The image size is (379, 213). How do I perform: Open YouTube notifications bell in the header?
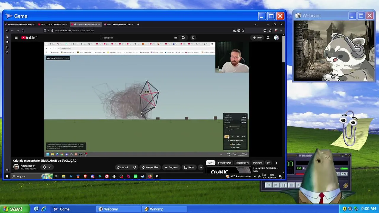point(268,38)
